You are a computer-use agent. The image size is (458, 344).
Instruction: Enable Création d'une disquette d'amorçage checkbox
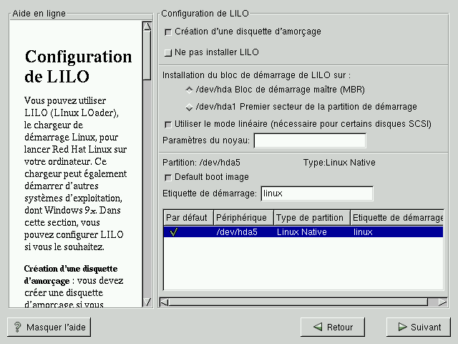click(x=168, y=32)
